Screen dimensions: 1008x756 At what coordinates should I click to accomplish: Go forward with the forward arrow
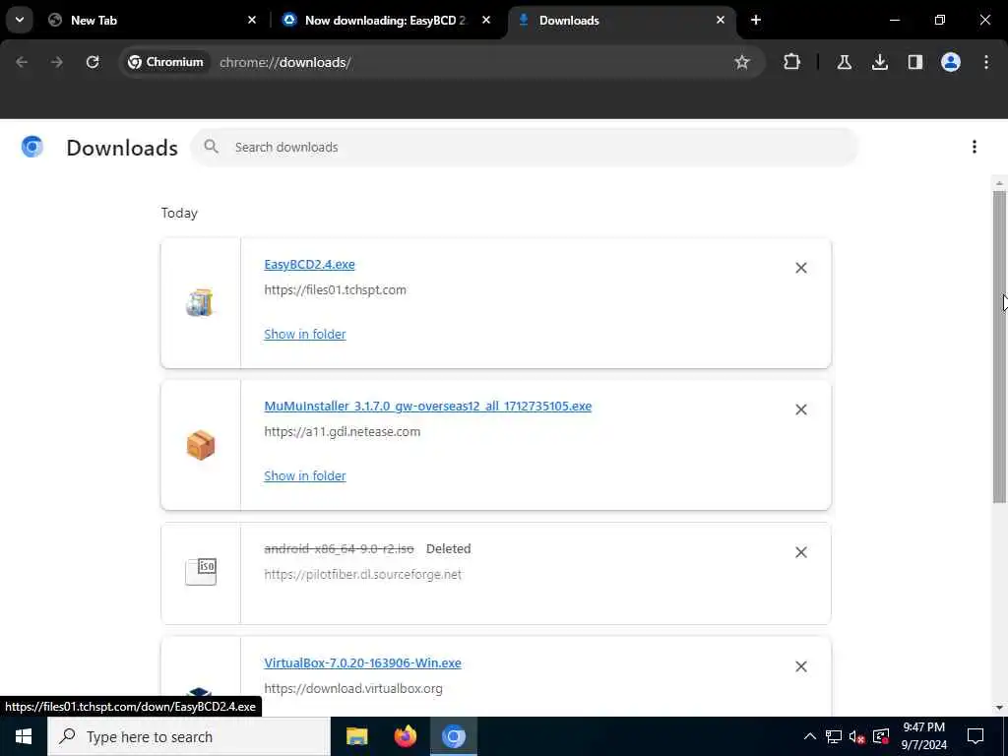coord(57,62)
